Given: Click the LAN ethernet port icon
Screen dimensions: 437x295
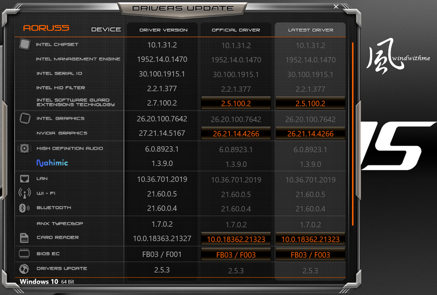Looking at the screenshot, I should (24, 178).
